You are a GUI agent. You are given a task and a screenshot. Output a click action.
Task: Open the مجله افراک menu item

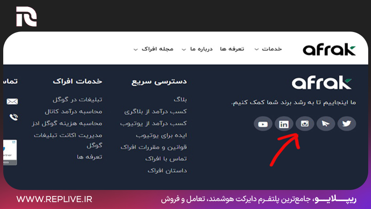157,49
